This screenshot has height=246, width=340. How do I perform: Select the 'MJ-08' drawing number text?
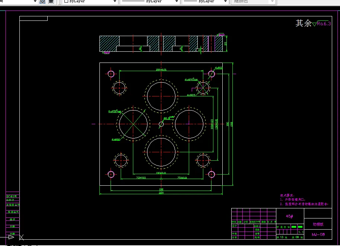click(318, 234)
